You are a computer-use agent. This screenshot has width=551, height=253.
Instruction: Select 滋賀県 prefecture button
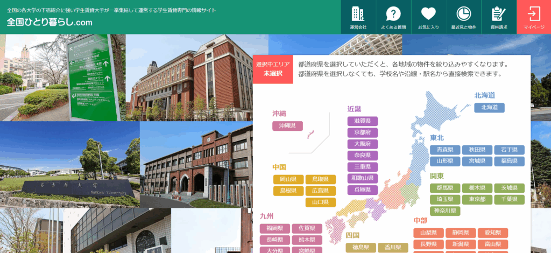pos(363,121)
